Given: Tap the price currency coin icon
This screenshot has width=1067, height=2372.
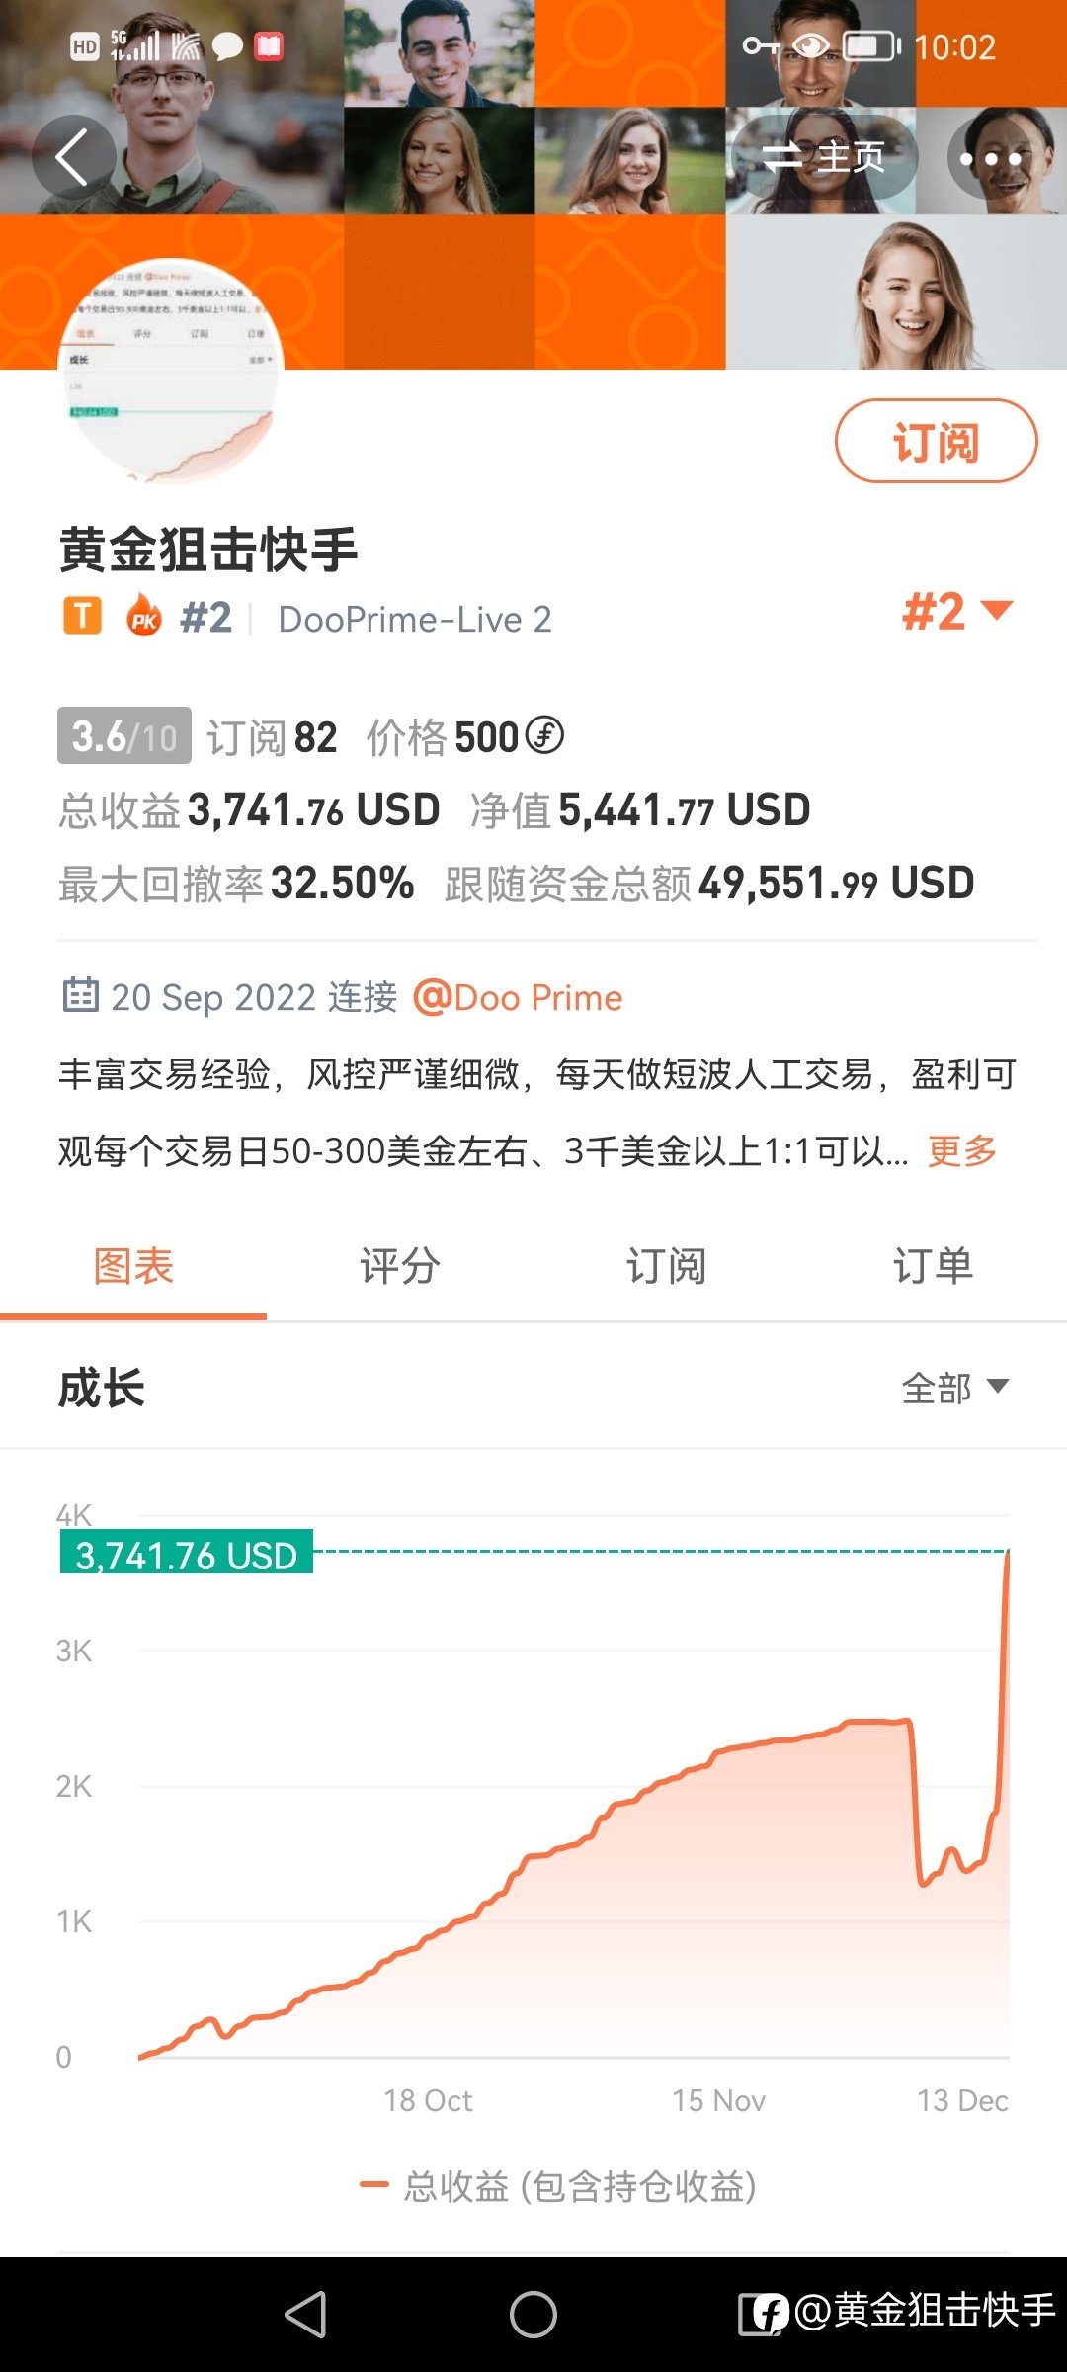Looking at the screenshot, I should point(544,734).
